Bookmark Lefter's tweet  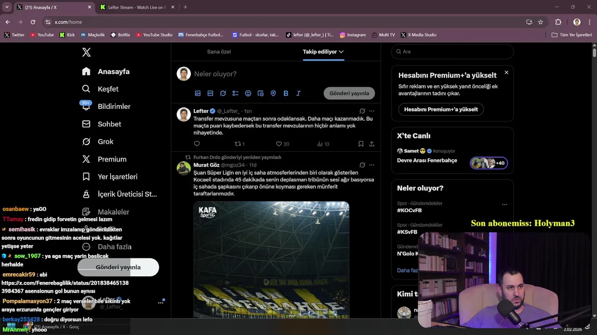(361, 144)
